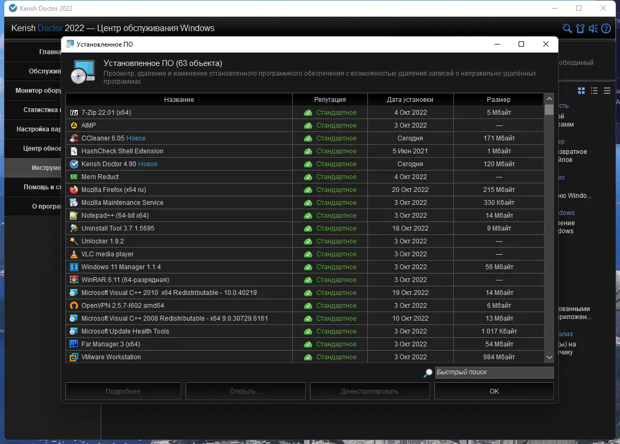The width and height of the screenshot is (620, 444).
Task: Open the Настройка параметров sidebar tab
Action: (33, 129)
